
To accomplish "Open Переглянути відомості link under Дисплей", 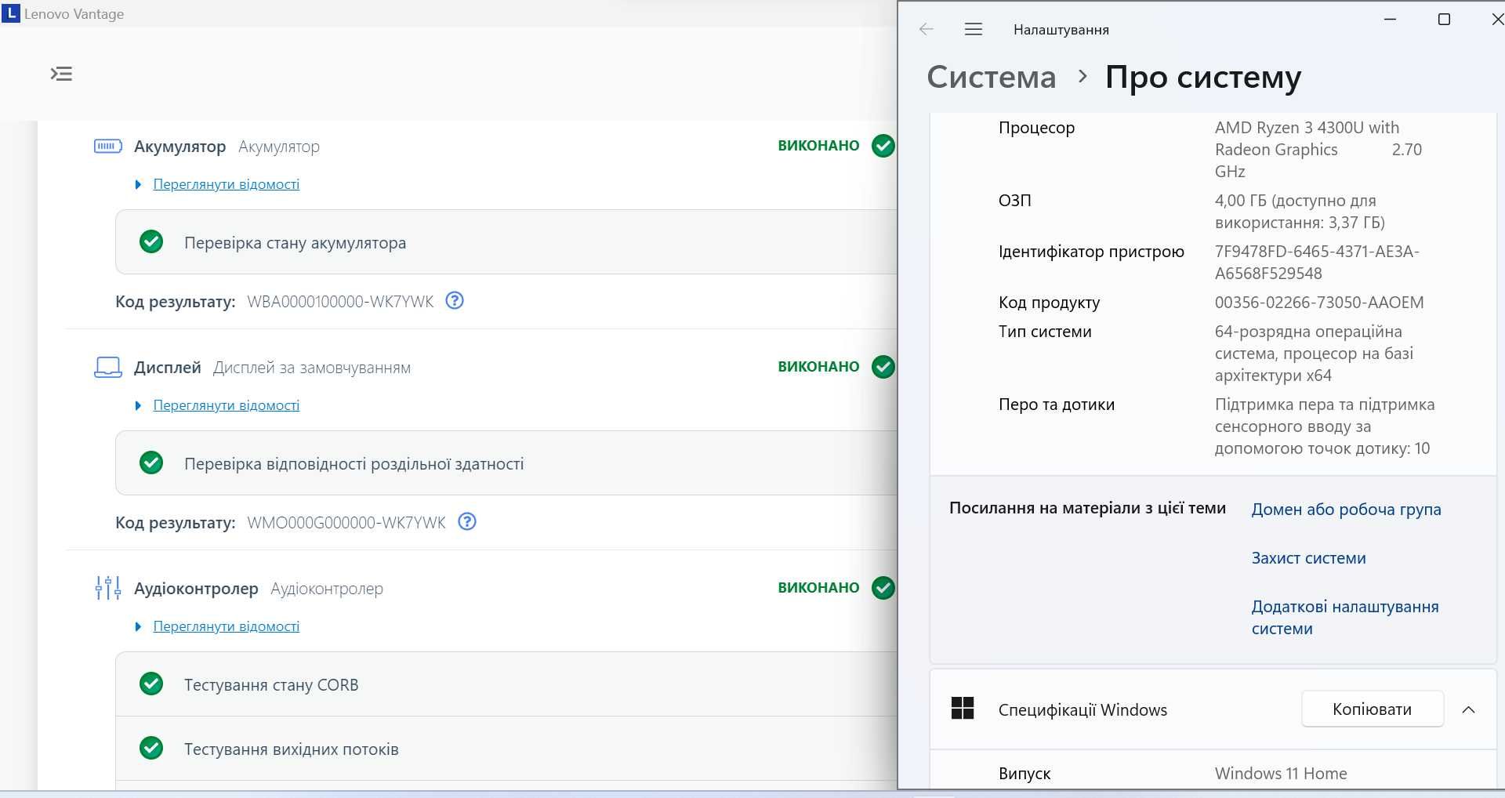I will (x=226, y=405).
